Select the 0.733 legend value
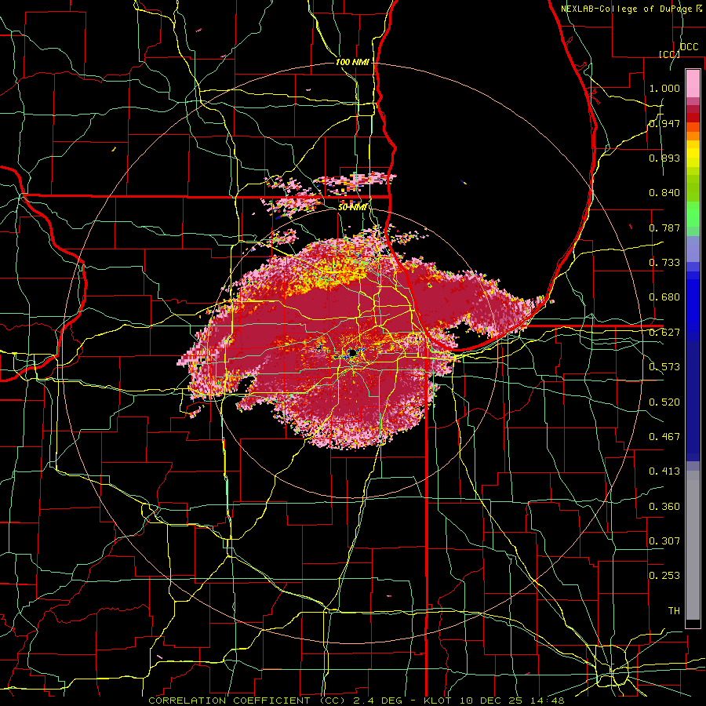 pyautogui.click(x=664, y=263)
